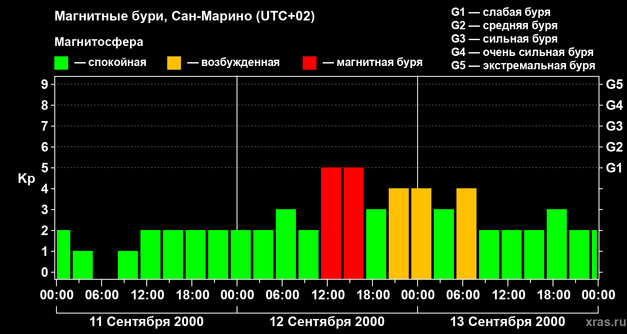
Task: Click the orange bar at 21:00 on 12 Сентября
Action: (x=399, y=234)
